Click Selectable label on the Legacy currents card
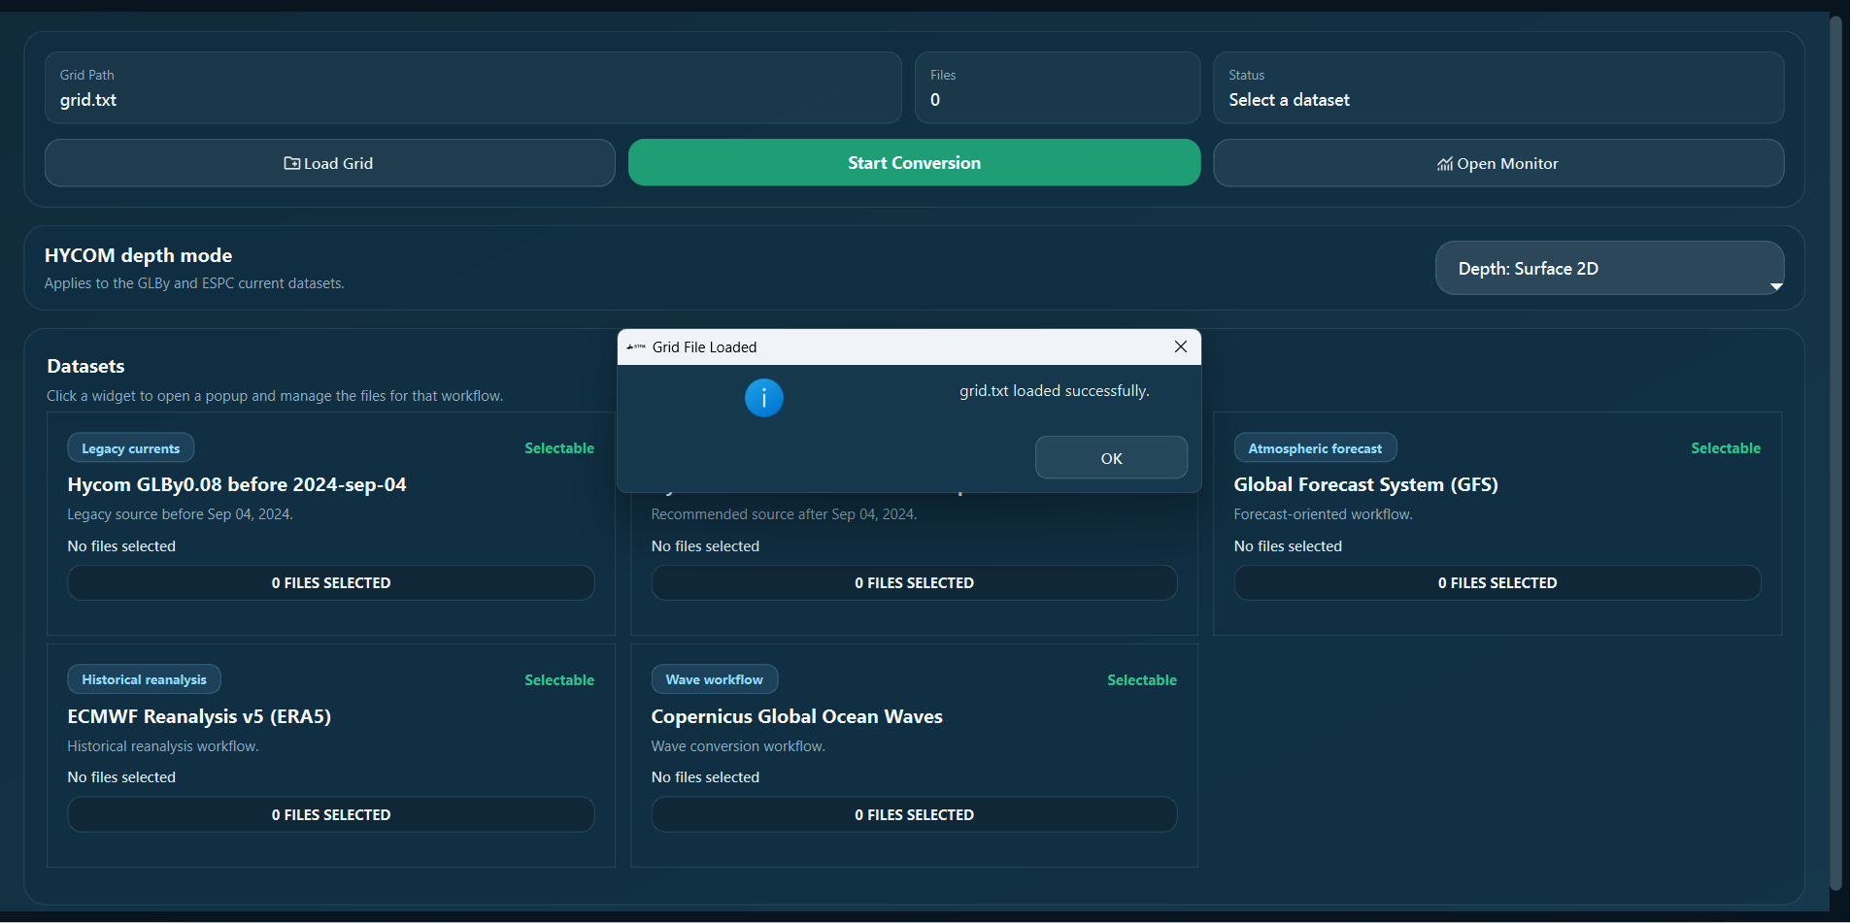The height and width of the screenshot is (923, 1850). tap(559, 448)
